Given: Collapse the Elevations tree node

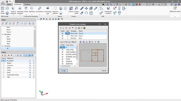Looking at the screenshot, I should [x=3, y=34].
